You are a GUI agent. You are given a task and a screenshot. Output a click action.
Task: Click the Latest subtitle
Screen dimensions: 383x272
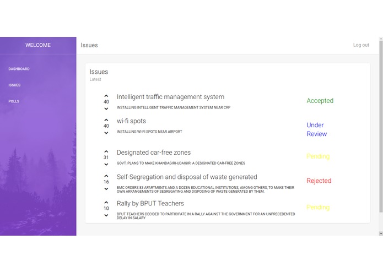95,79
